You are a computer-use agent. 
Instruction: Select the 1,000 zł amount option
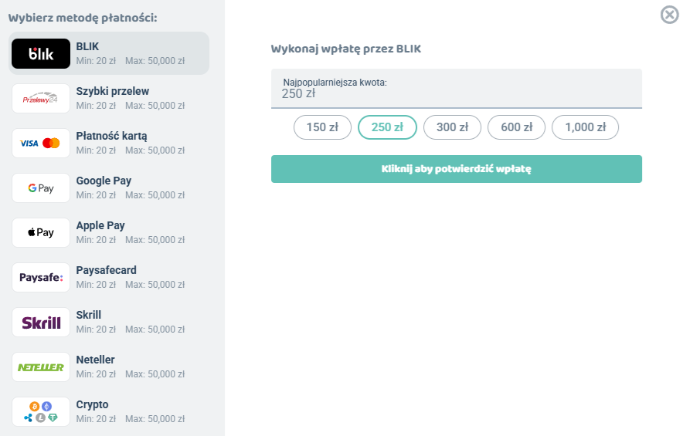click(585, 127)
